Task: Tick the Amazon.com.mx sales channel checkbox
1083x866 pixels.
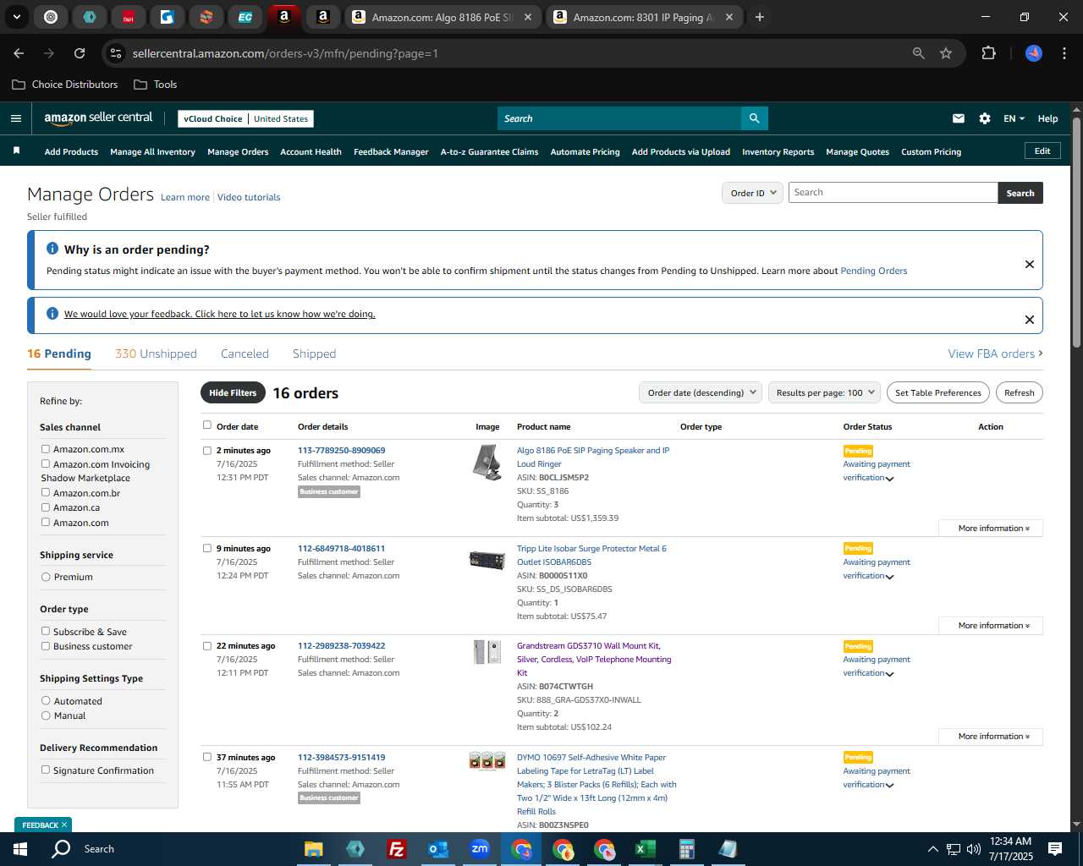Action: [46, 449]
